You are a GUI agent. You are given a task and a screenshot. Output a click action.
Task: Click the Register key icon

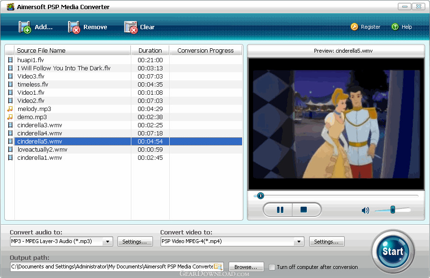click(354, 27)
